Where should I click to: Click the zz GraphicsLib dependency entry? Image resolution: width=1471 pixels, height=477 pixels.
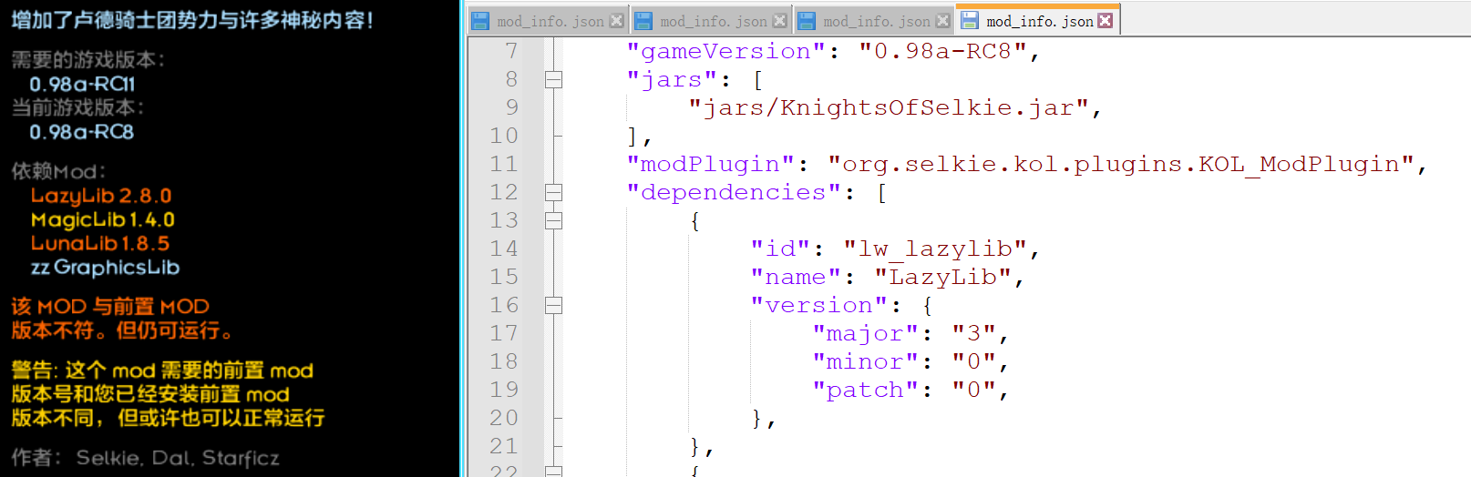[x=105, y=268]
